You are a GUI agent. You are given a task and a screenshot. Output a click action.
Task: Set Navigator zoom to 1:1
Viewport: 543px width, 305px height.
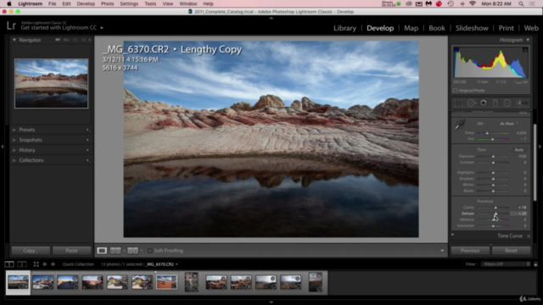(x=75, y=40)
